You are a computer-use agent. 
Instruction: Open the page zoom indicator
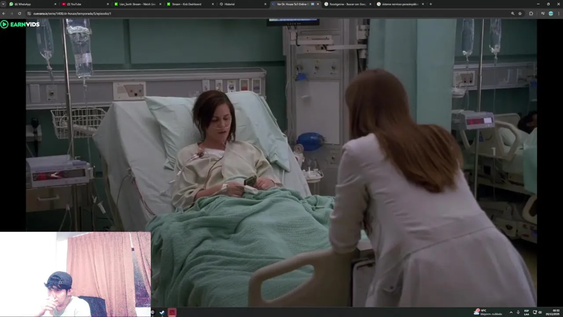512,13
